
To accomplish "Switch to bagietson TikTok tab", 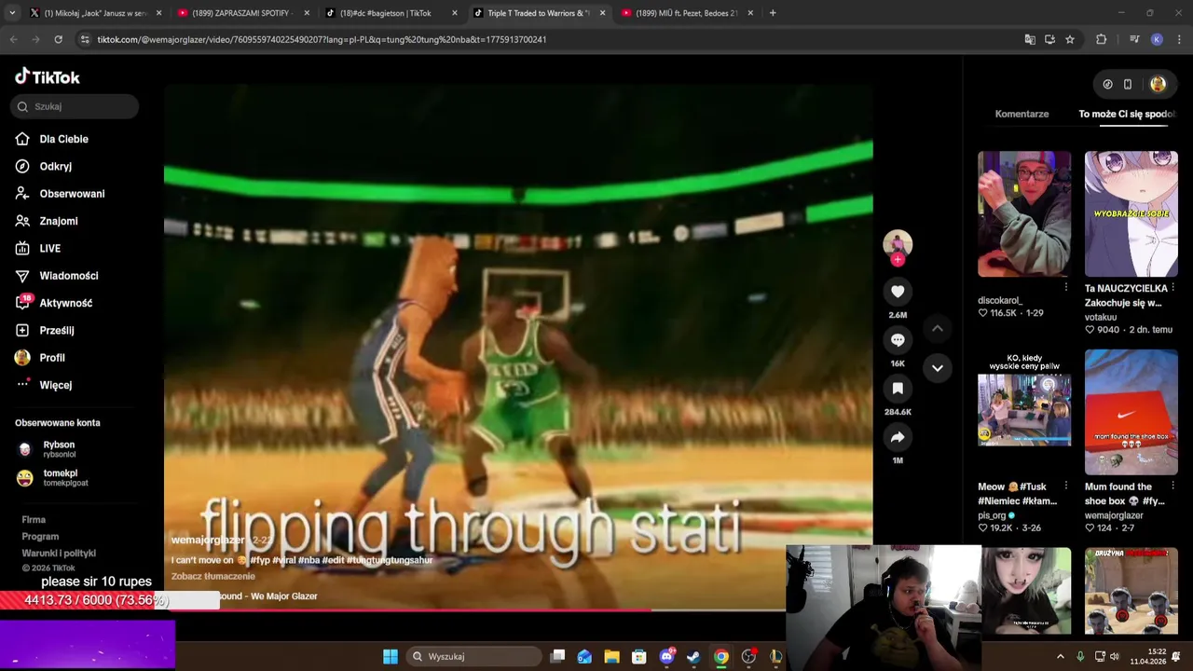I will coord(391,13).
